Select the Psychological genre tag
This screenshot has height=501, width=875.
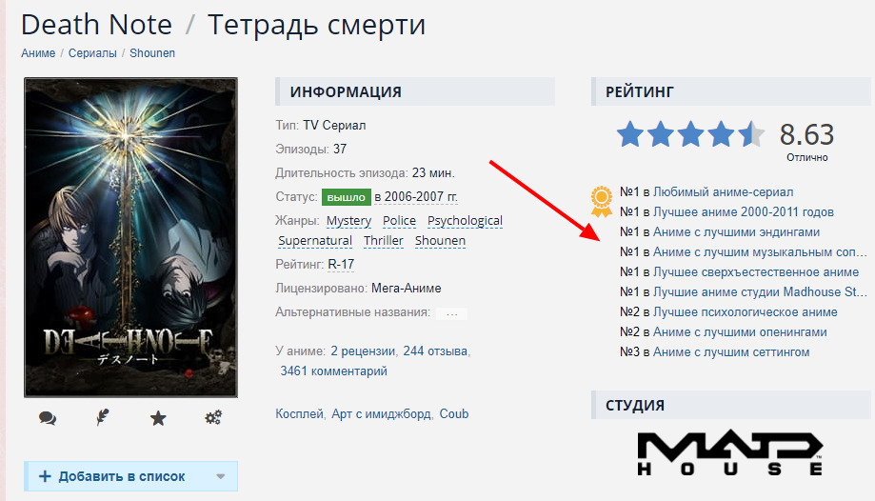[x=465, y=221]
